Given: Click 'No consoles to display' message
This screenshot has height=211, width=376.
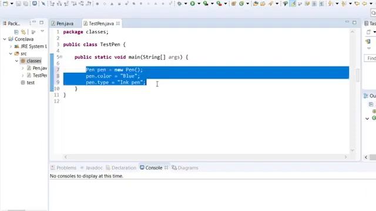Looking at the screenshot, I should 86,176.
